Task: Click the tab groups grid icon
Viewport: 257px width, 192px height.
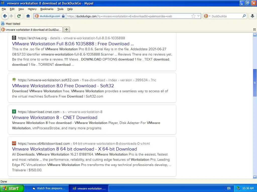Action: tap(254, 29)
